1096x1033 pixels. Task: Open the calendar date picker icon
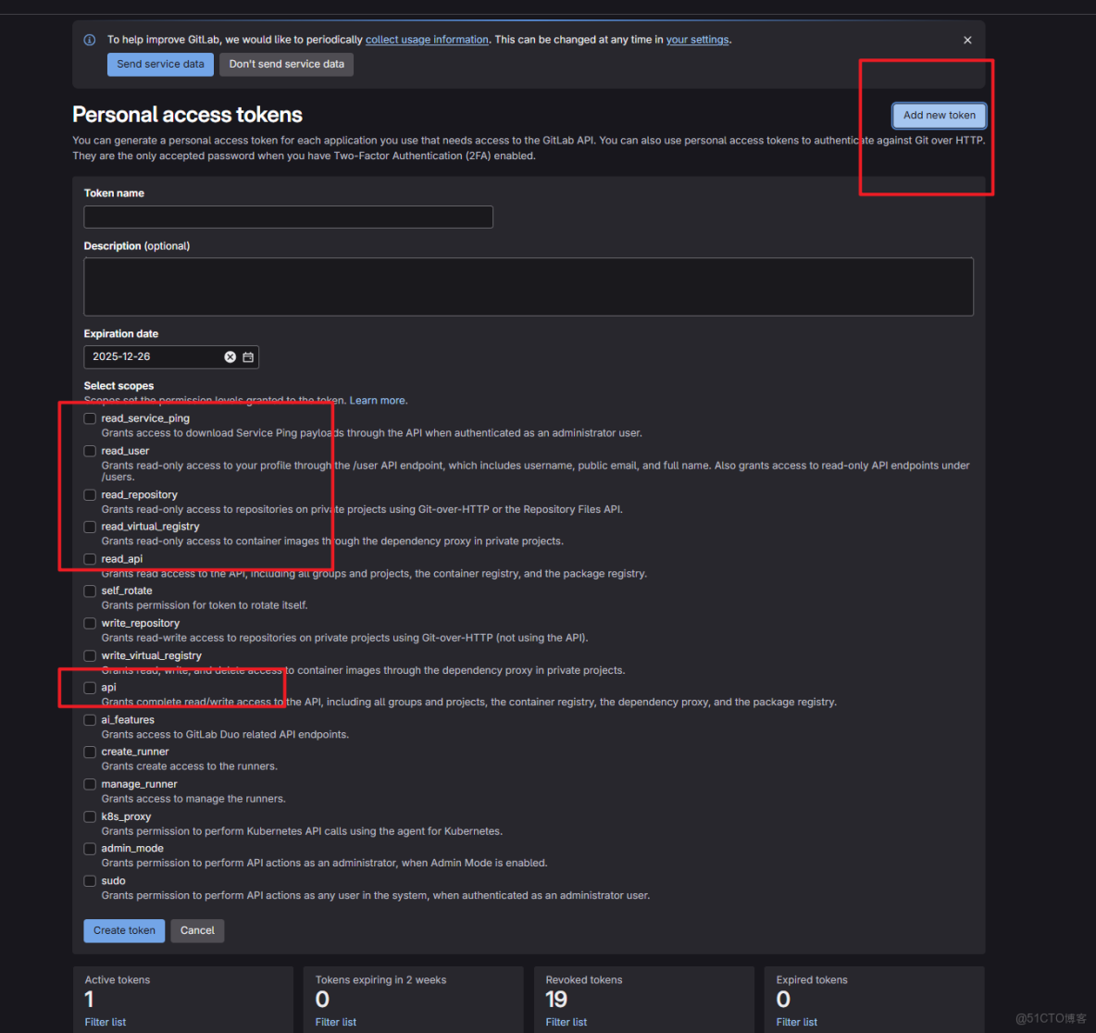(x=247, y=356)
